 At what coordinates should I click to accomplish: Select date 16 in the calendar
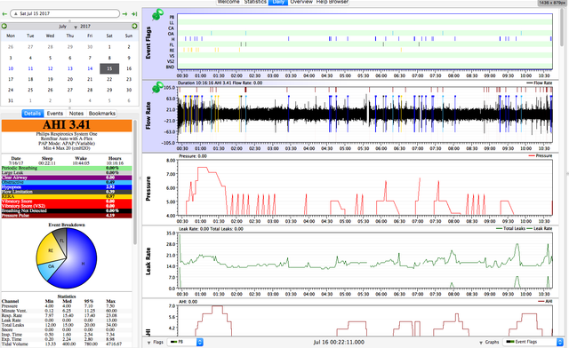129,68
